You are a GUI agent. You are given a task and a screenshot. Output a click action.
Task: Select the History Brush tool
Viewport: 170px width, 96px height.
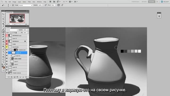point(3,37)
